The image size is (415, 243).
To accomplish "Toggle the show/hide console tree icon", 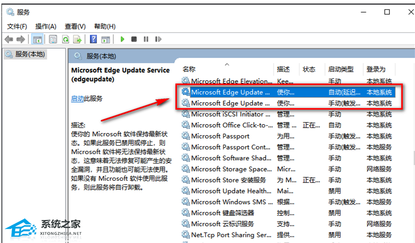I will pos(37,40).
